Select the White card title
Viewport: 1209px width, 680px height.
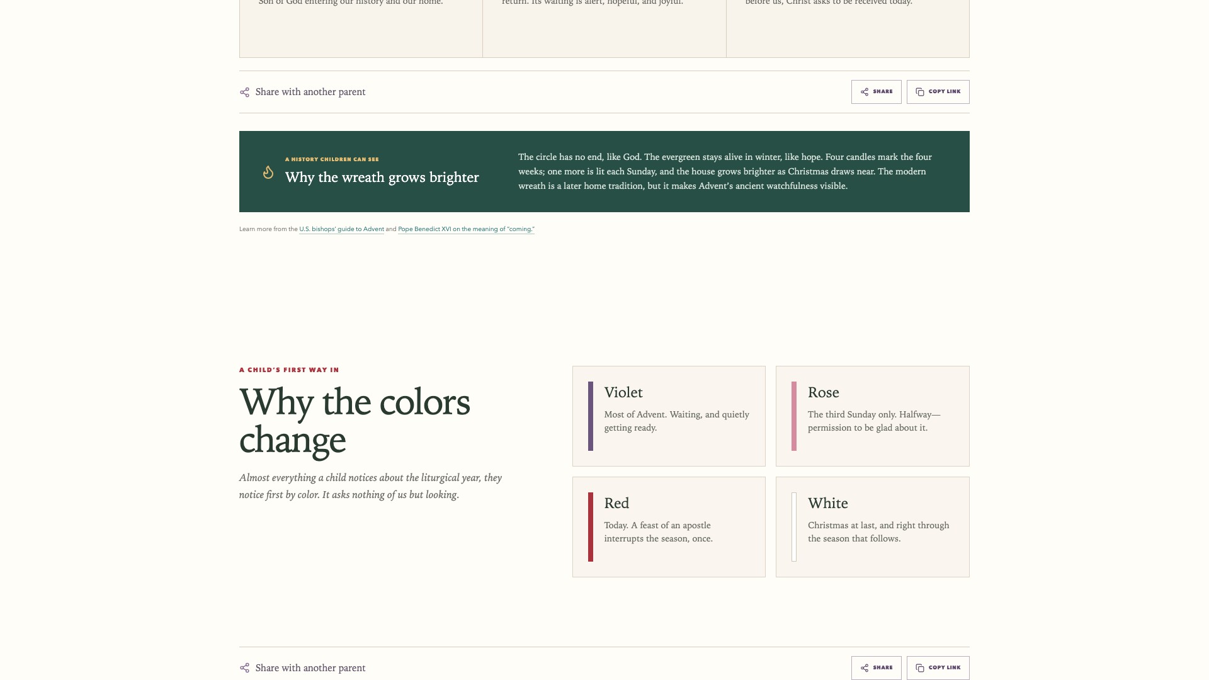coord(828,504)
